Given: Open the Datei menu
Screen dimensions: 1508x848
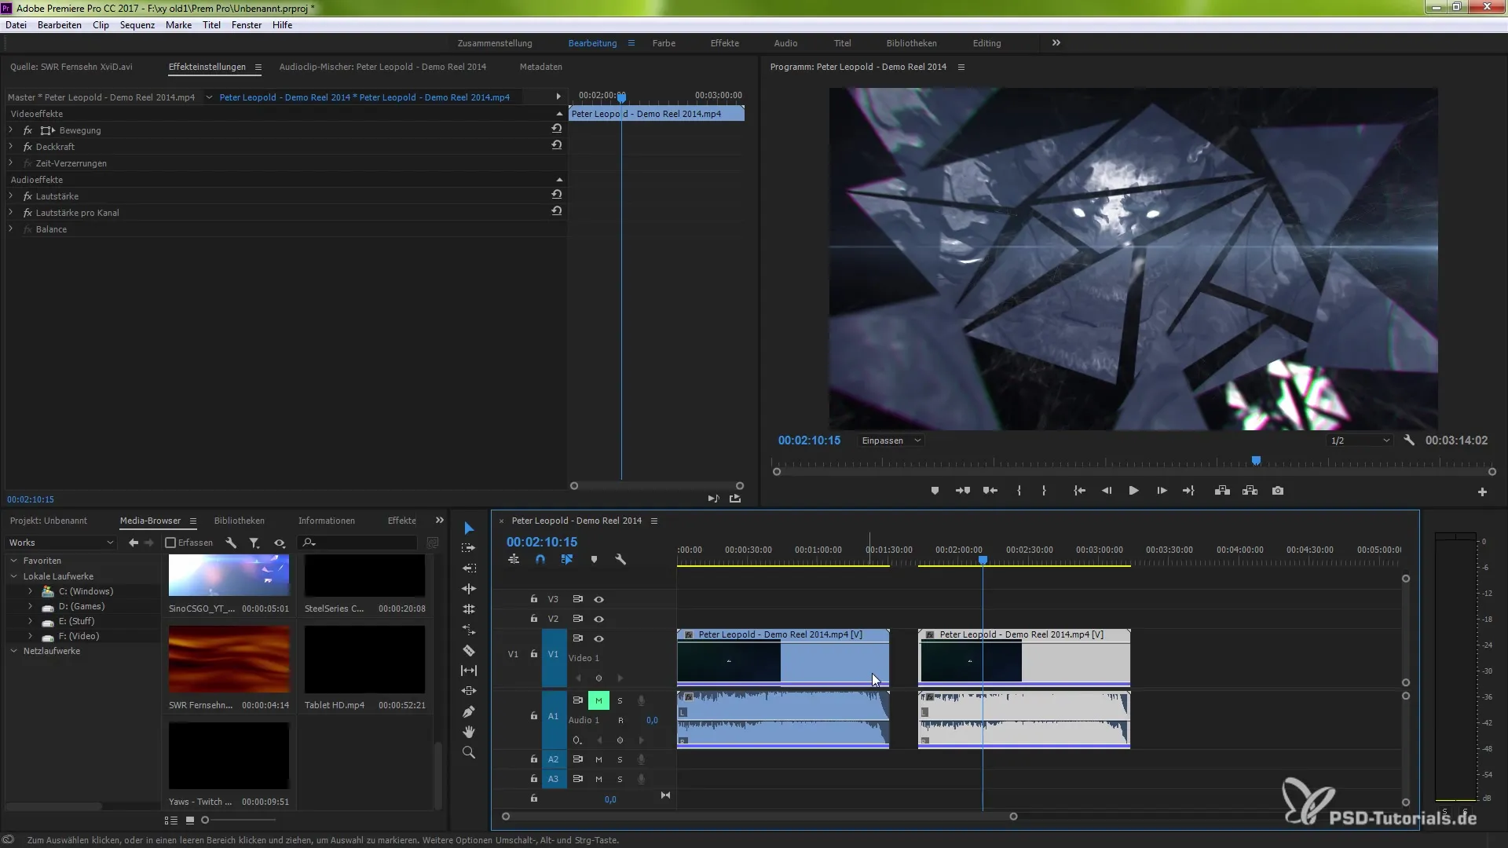Looking at the screenshot, I should [x=16, y=25].
